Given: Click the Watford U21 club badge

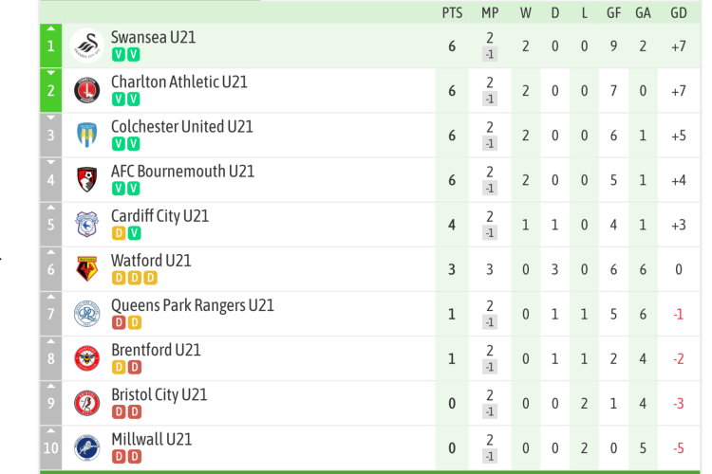Looking at the screenshot, I should tap(87, 268).
